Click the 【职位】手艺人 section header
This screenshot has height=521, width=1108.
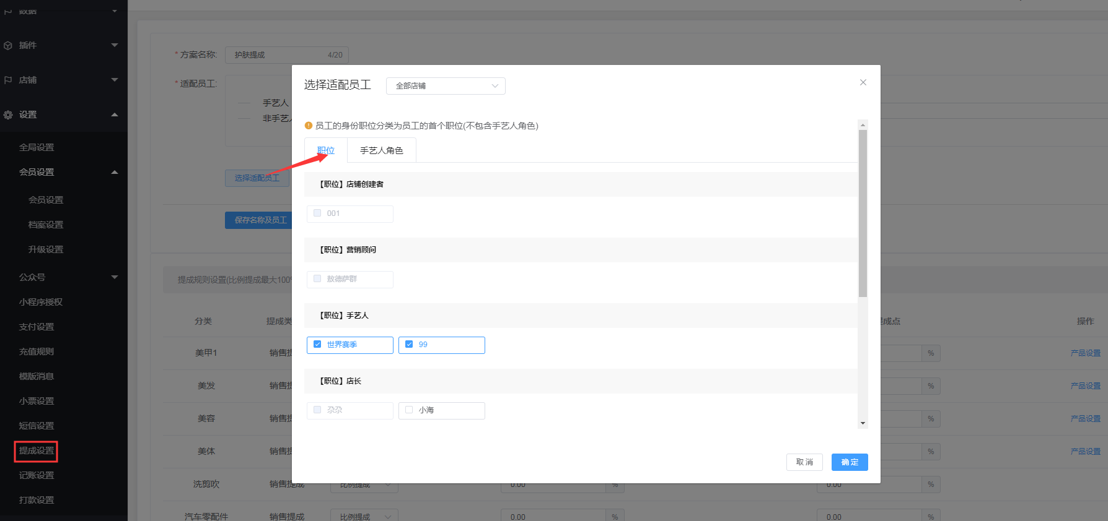[581, 316]
